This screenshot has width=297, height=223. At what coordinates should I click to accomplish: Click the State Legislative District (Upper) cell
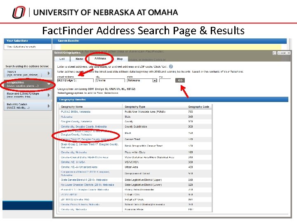click(x=143, y=180)
